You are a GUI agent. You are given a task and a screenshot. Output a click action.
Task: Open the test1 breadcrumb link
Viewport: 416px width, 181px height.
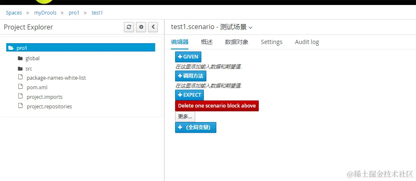coord(97,13)
